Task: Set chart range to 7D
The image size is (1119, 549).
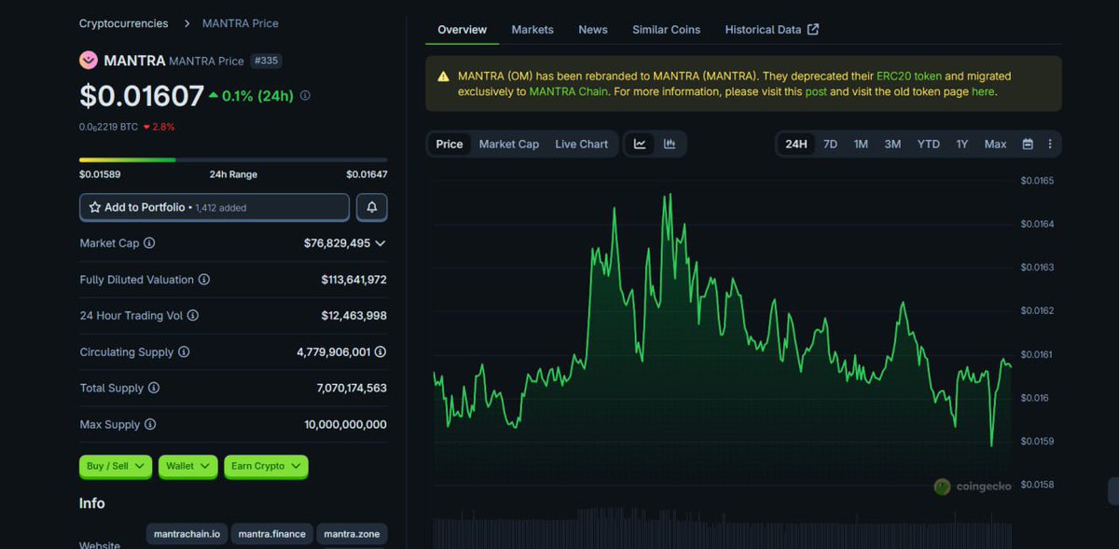Action: click(830, 144)
